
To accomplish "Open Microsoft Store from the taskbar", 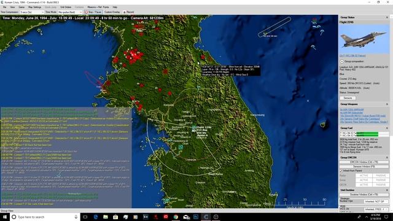I will (x=115, y=217).
